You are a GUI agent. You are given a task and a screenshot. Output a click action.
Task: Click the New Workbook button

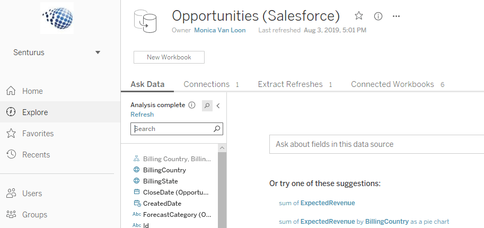coord(169,57)
